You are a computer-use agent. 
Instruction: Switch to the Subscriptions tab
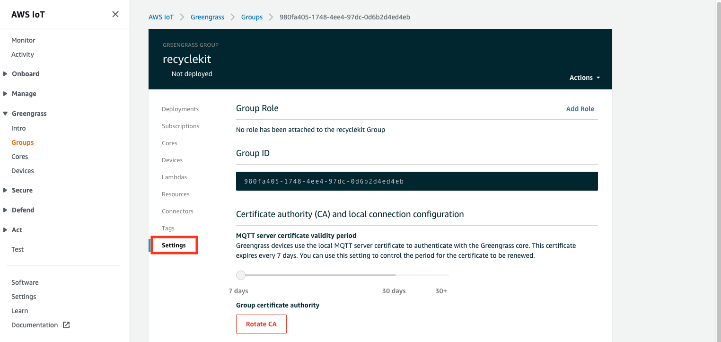pos(181,126)
